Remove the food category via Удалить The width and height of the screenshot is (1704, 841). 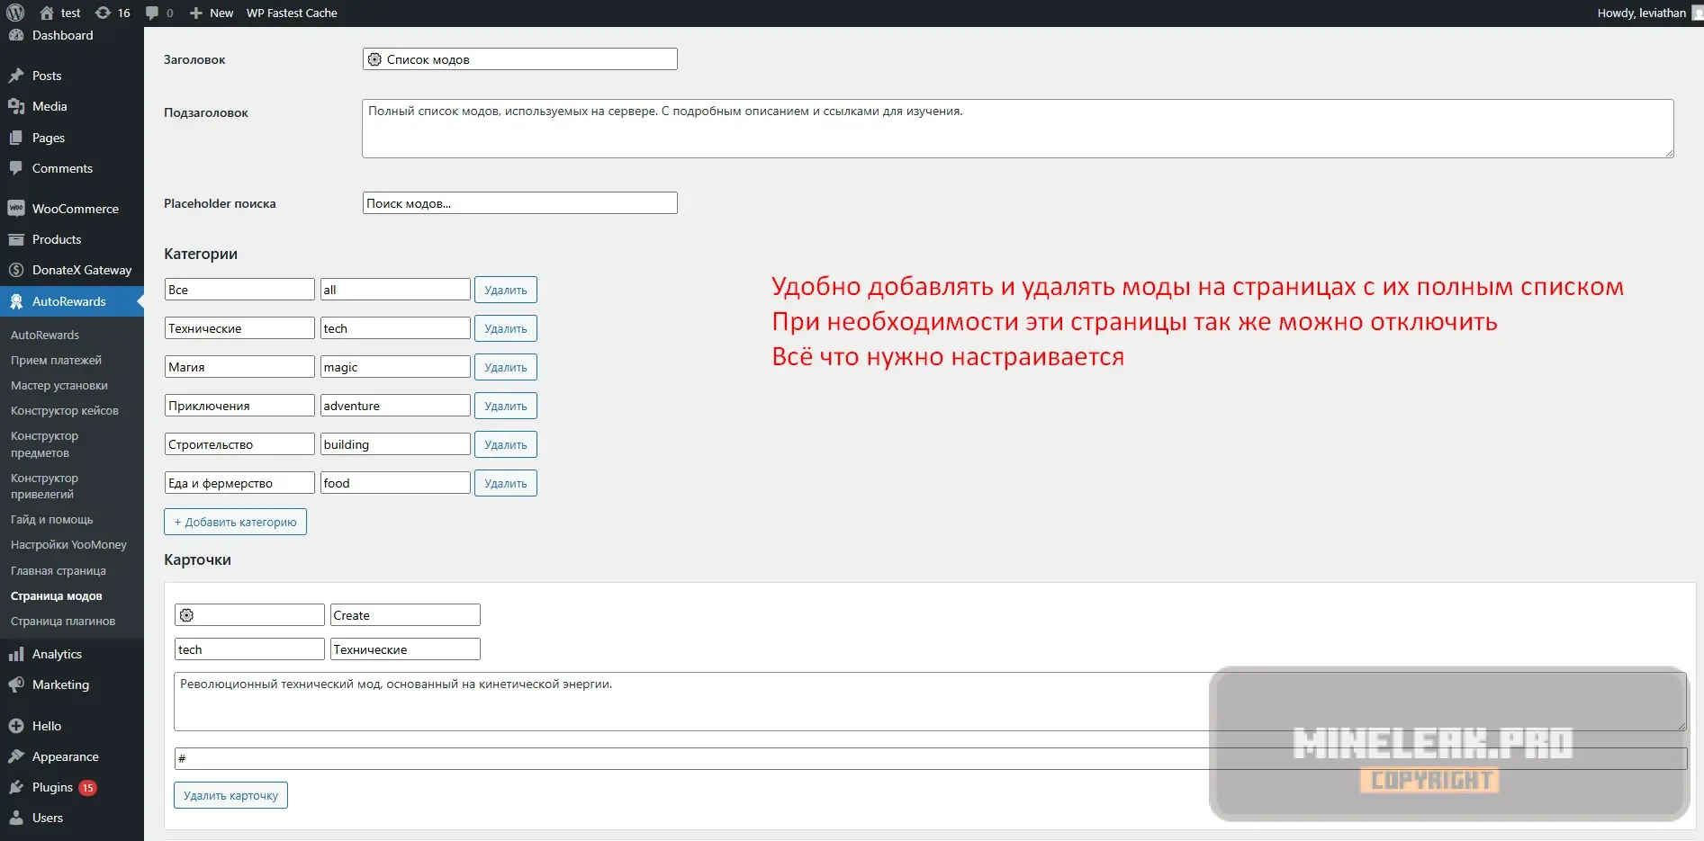coord(505,483)
